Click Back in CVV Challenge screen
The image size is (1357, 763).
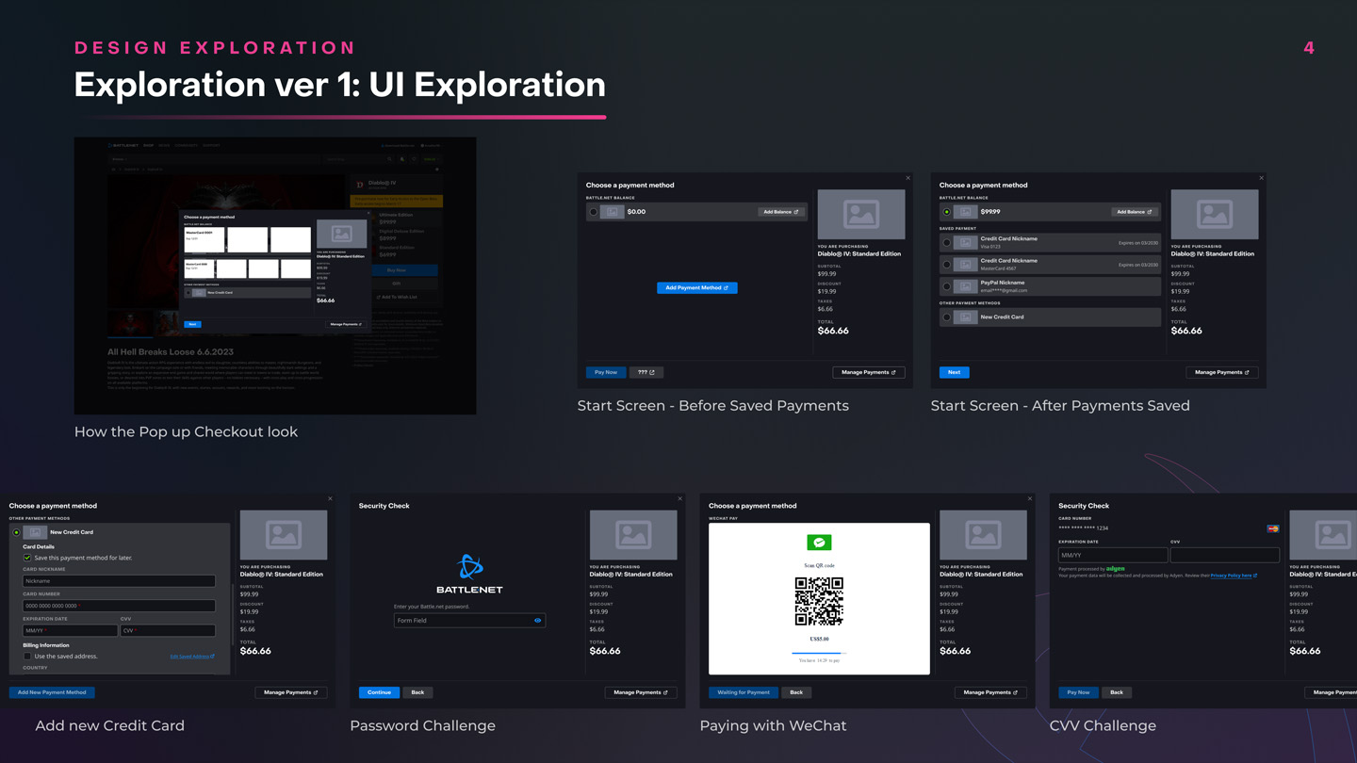[x=1117, y=692]
